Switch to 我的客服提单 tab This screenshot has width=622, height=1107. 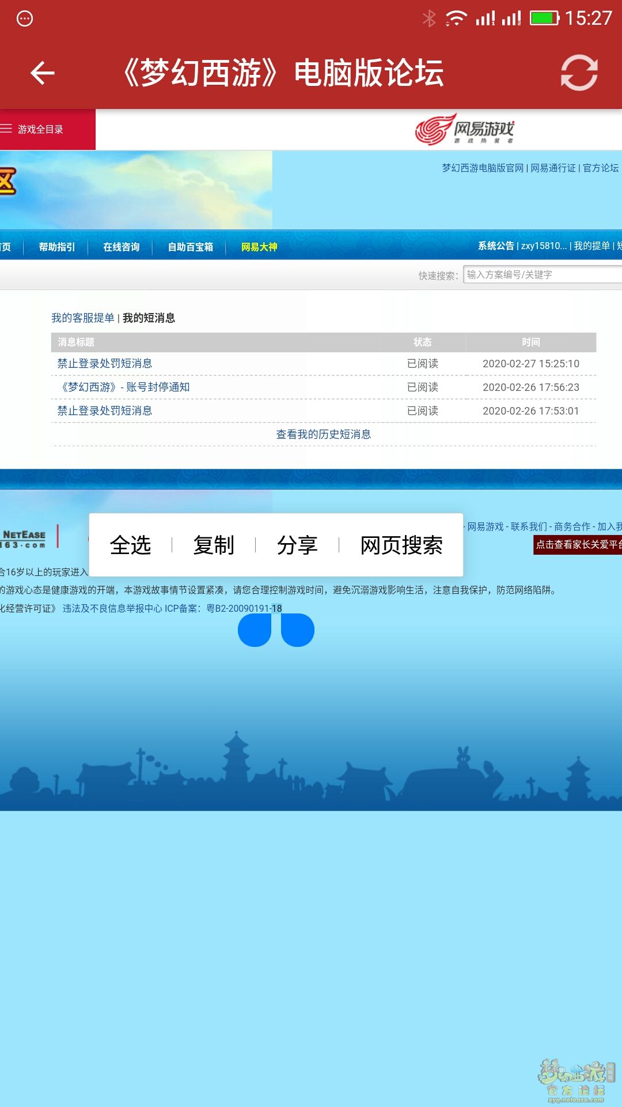coord(83,318)
